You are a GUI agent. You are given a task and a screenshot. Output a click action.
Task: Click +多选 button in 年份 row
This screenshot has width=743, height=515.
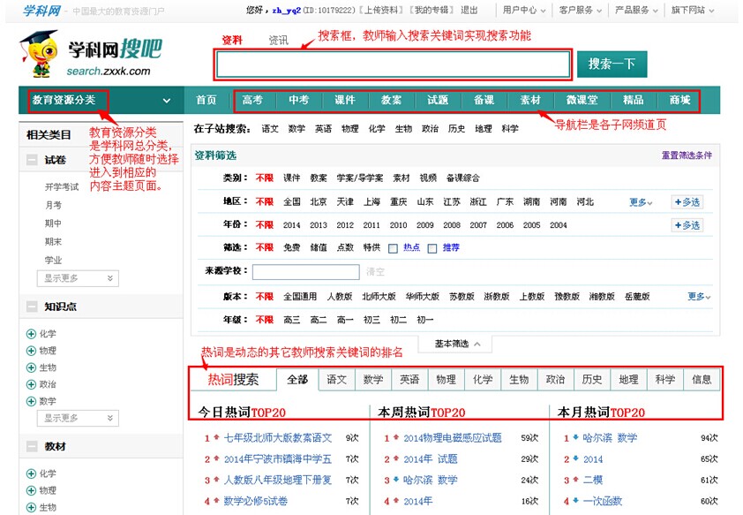[687, 225]
